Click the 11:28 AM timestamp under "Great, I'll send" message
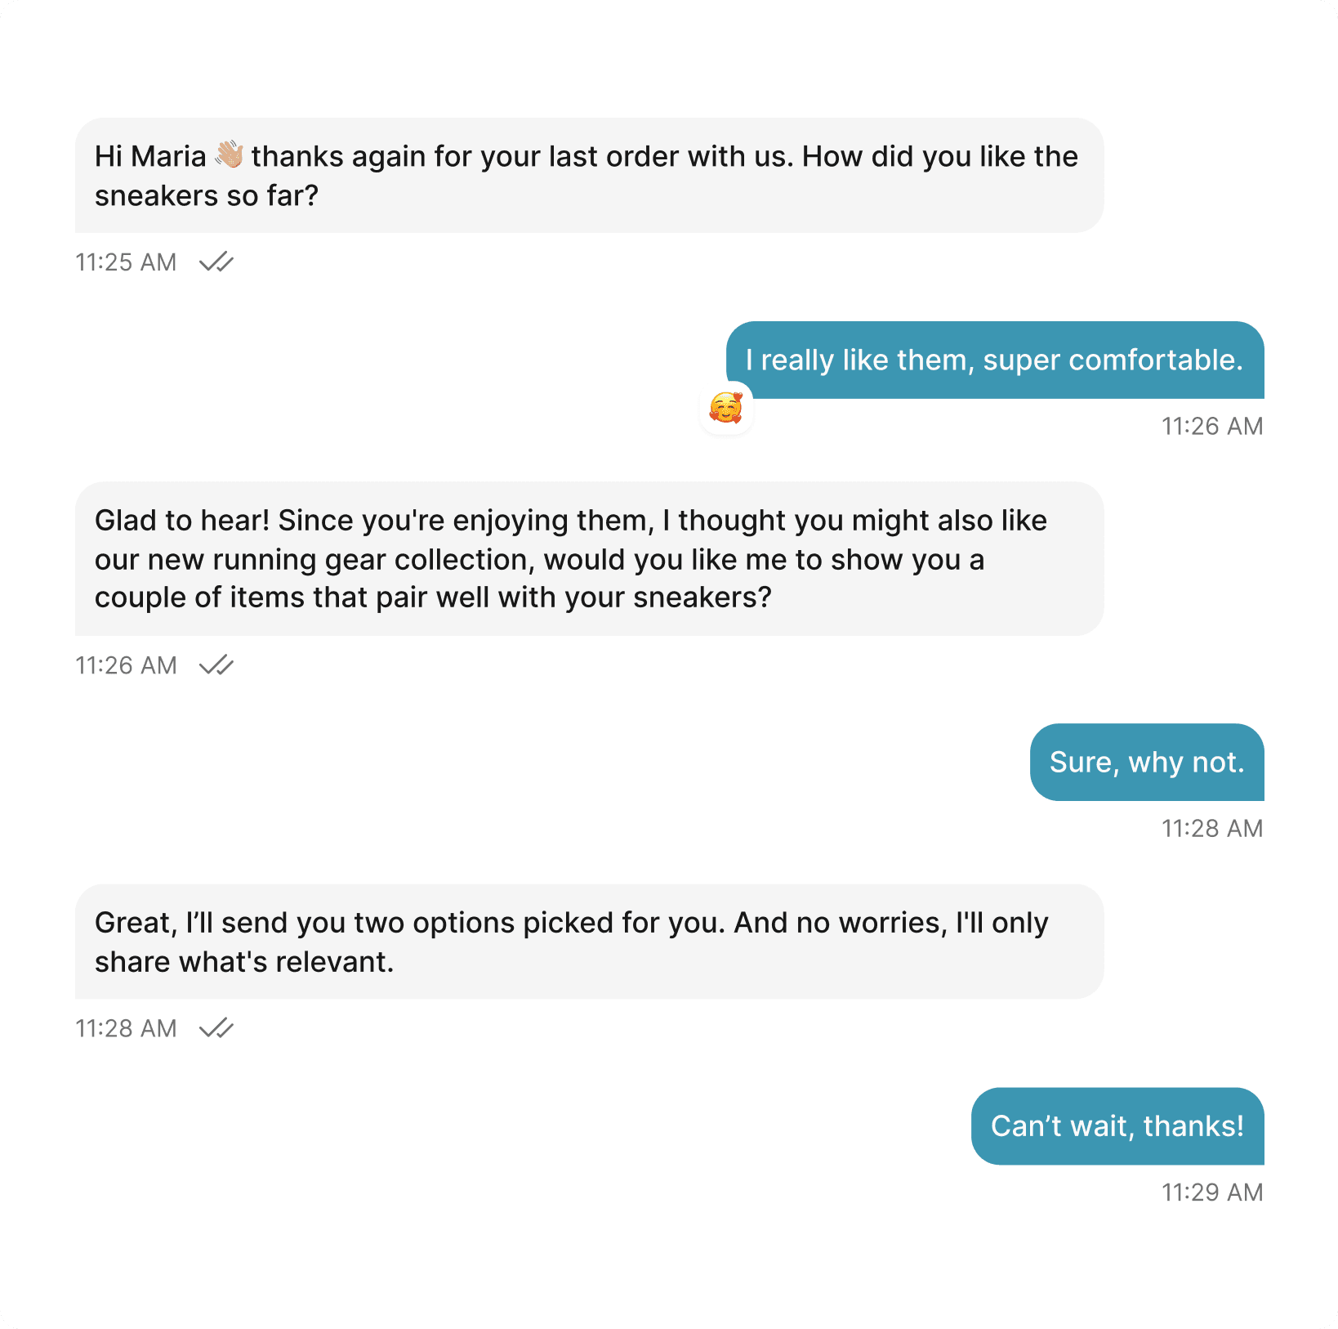Screen dimensions: 1338x1329 [x=126, y=1028]
